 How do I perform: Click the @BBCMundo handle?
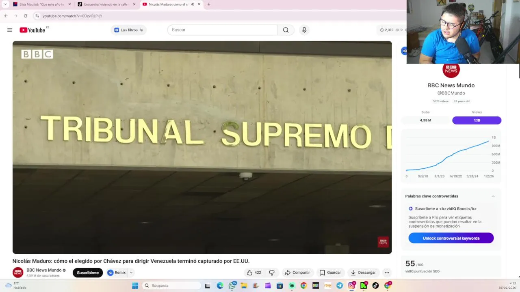tap(451, 93)
